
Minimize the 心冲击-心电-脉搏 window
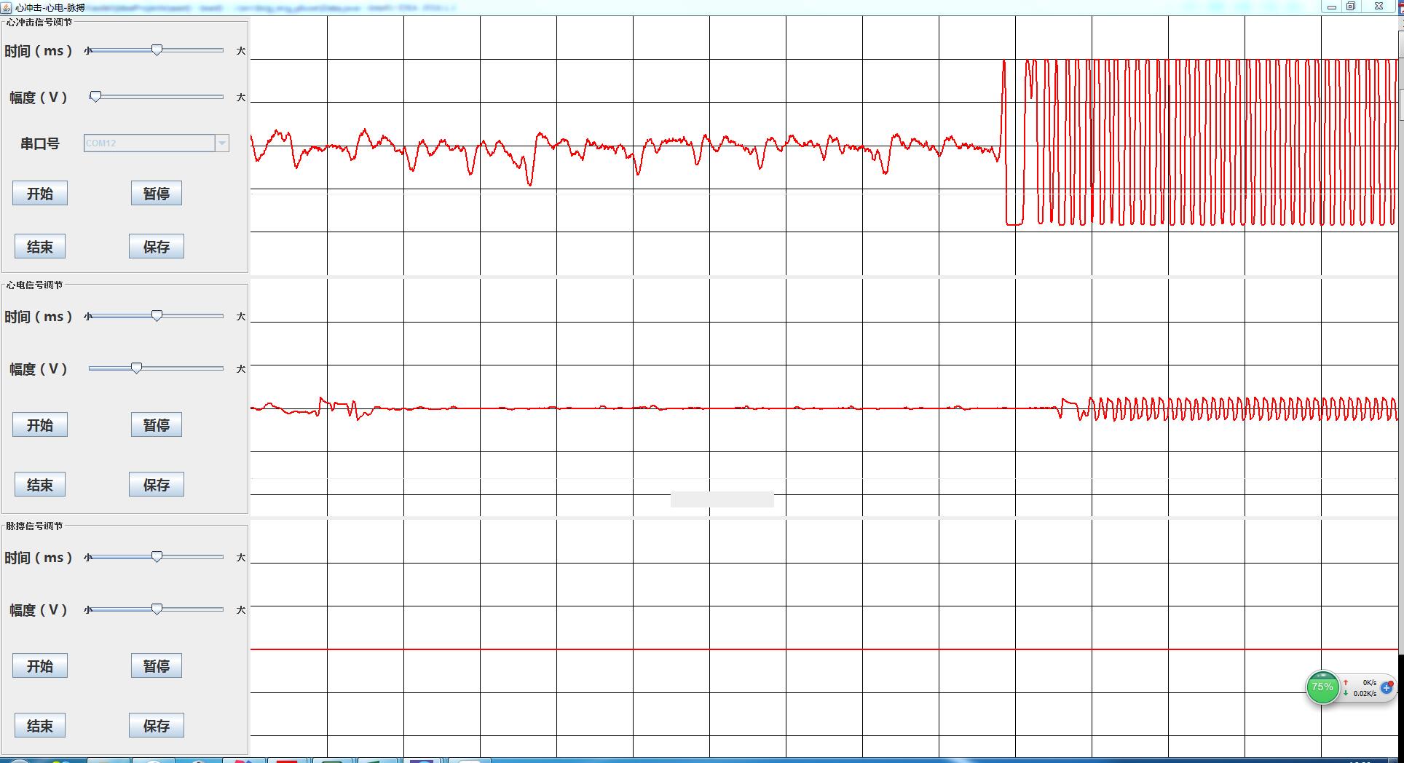[x=1332, y=7]
